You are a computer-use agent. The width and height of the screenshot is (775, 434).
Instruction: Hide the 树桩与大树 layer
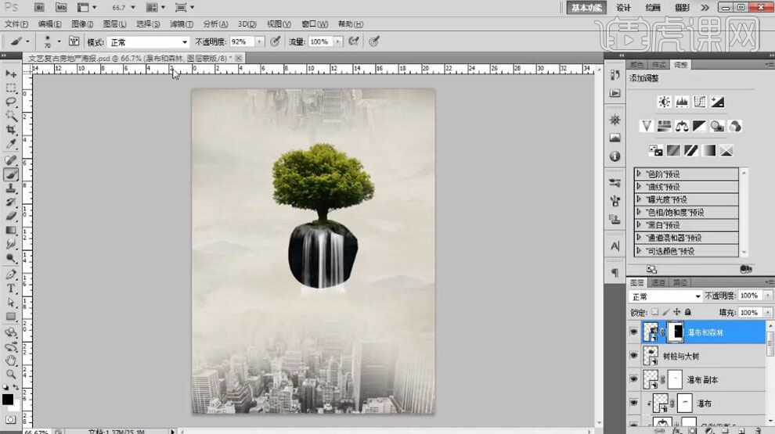pos(633,356)
